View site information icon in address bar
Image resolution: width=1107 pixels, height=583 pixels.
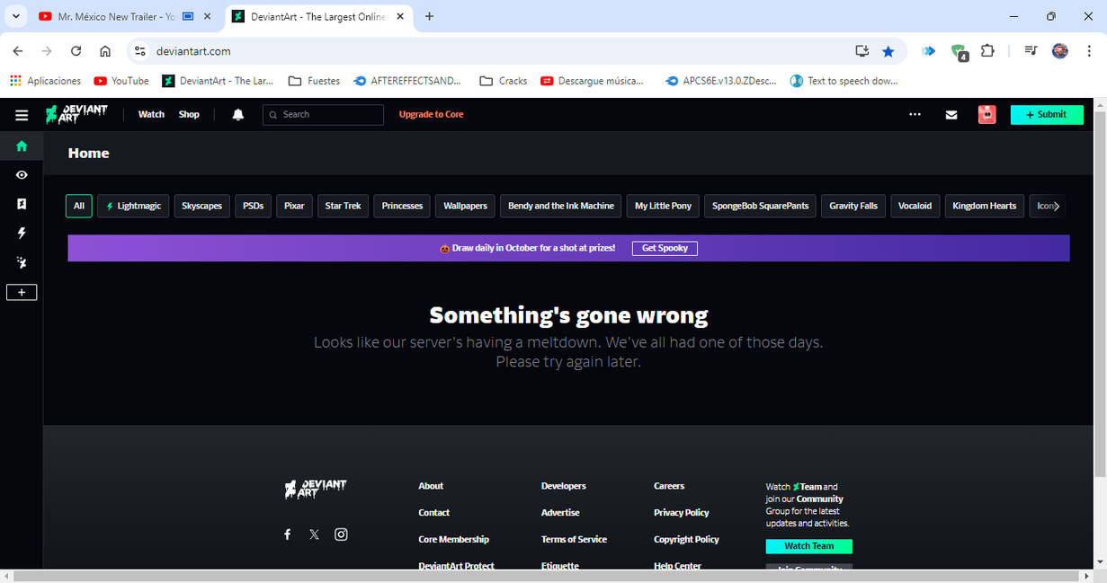pos(139,51)
